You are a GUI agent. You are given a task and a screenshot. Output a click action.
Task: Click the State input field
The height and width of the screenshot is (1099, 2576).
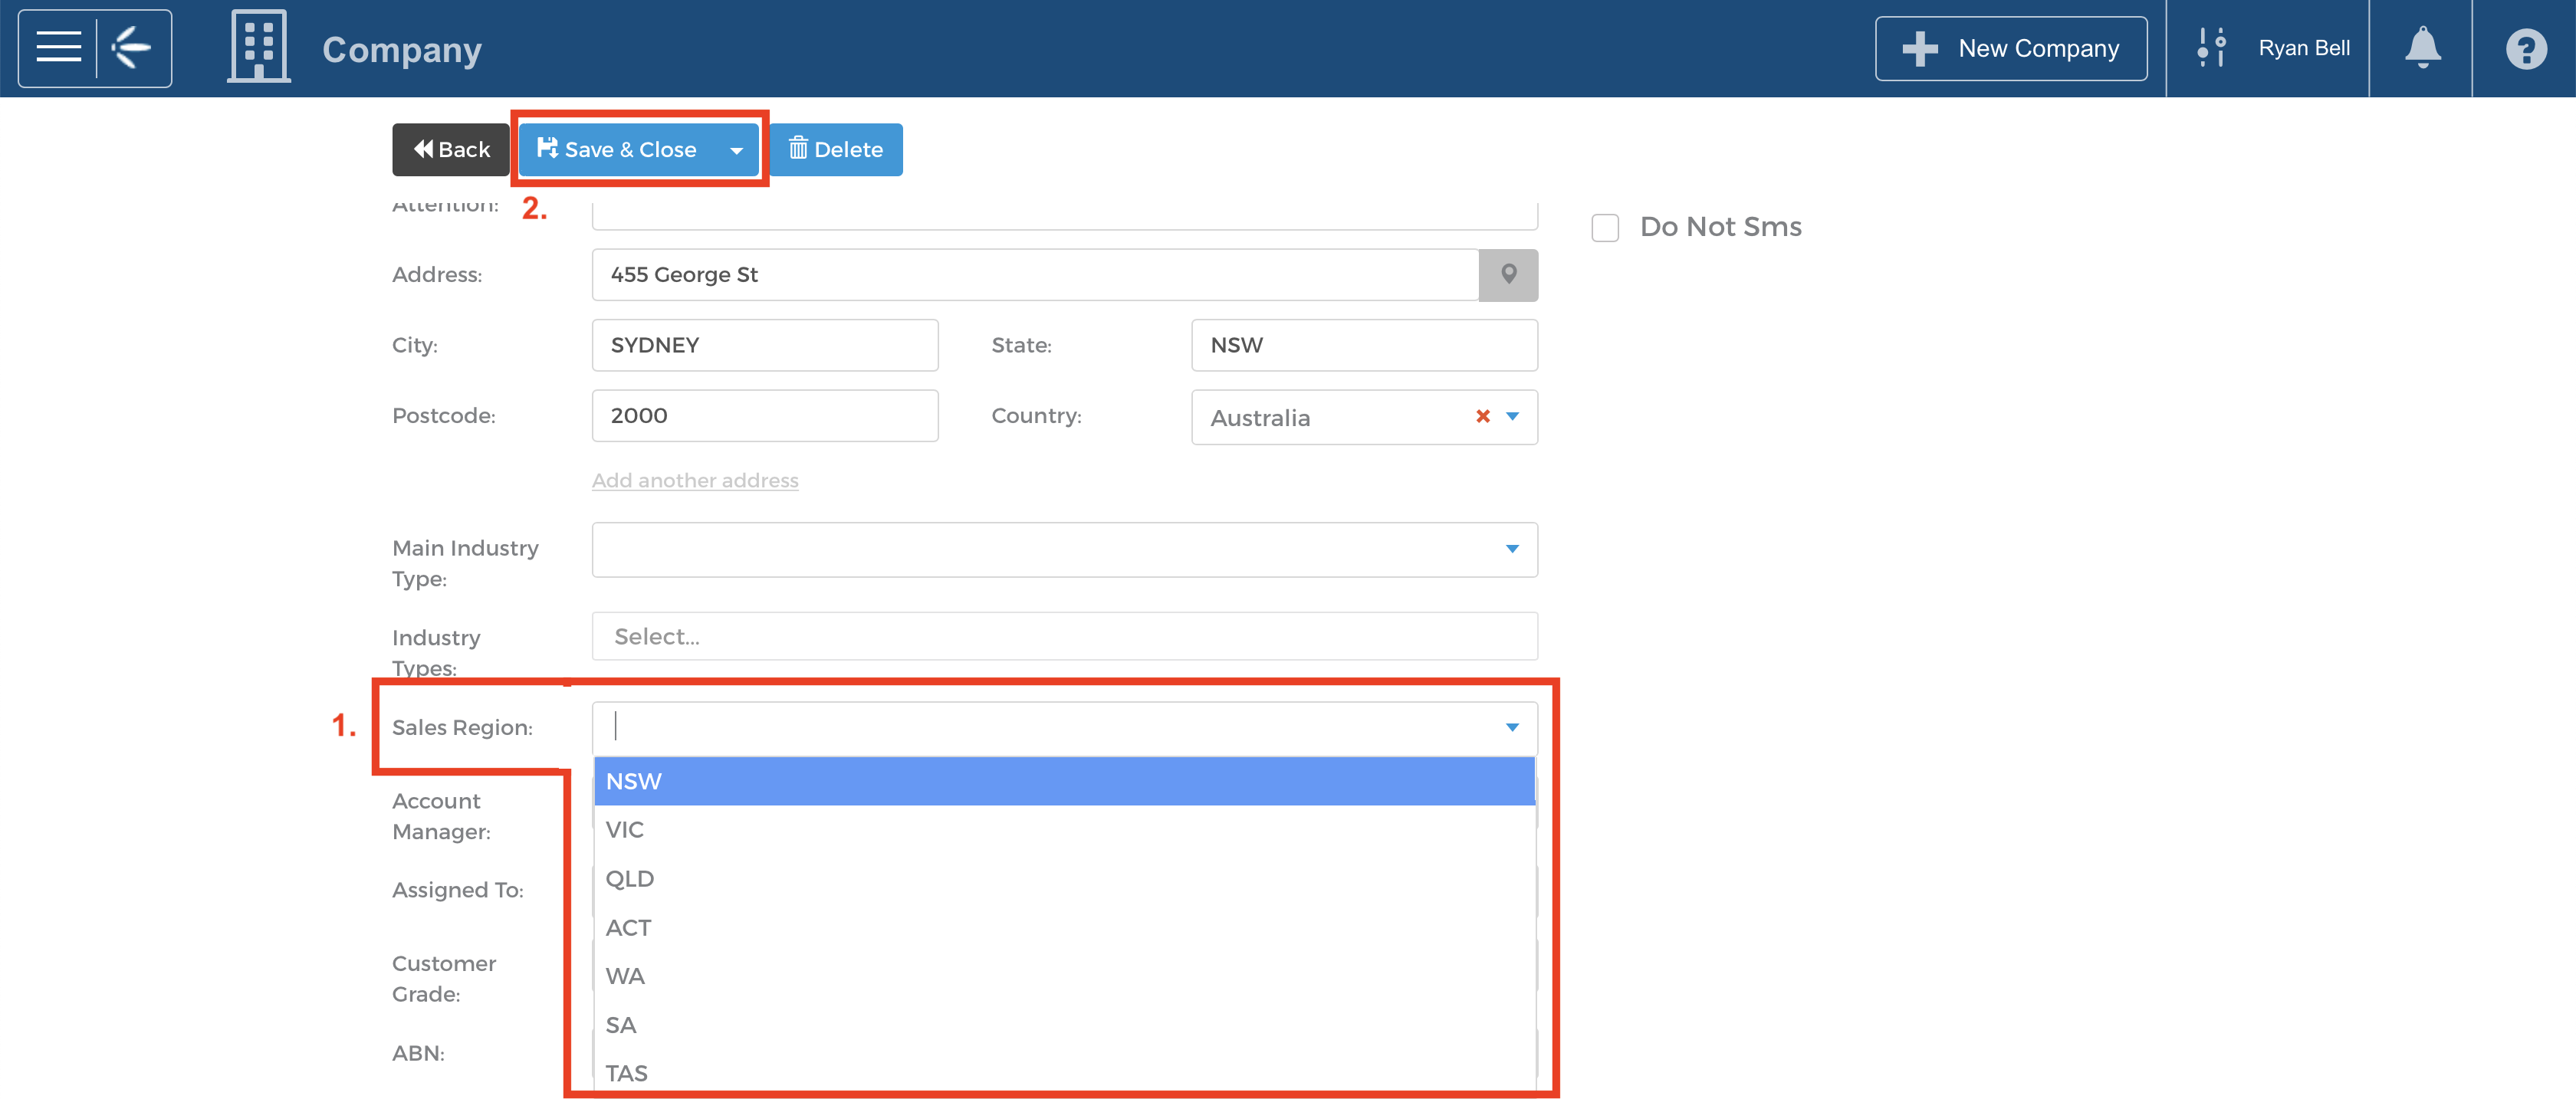(1364, 345)
